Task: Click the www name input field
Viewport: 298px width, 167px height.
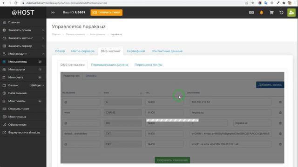Action: point(81,113)
